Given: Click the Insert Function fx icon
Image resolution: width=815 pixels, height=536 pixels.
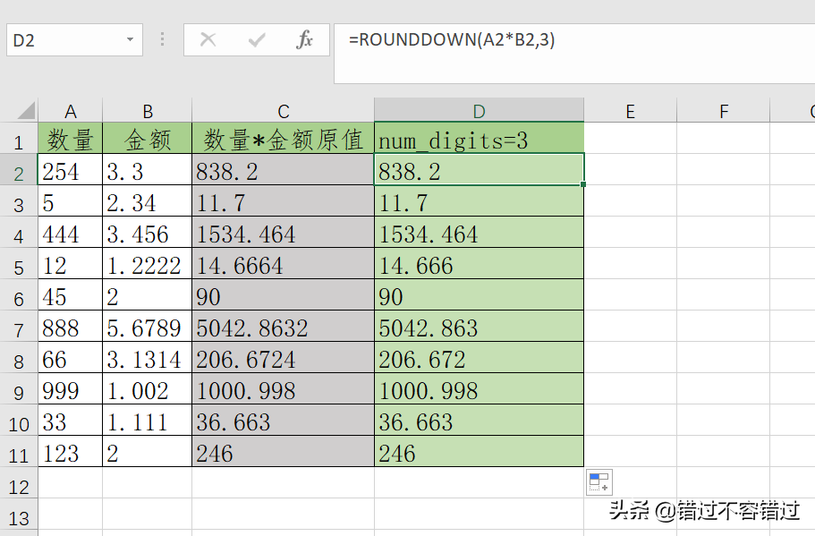Looking at the screenshot, I should pos(305,40).
